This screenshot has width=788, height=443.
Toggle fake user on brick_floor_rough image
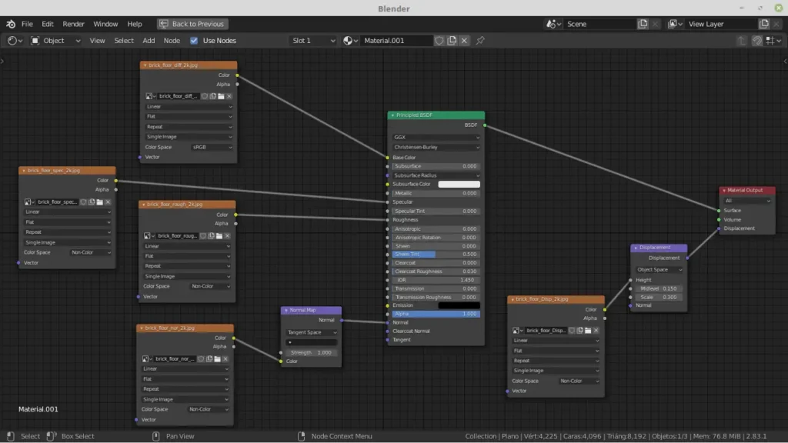pyautogui.click(x=203, y=235)
